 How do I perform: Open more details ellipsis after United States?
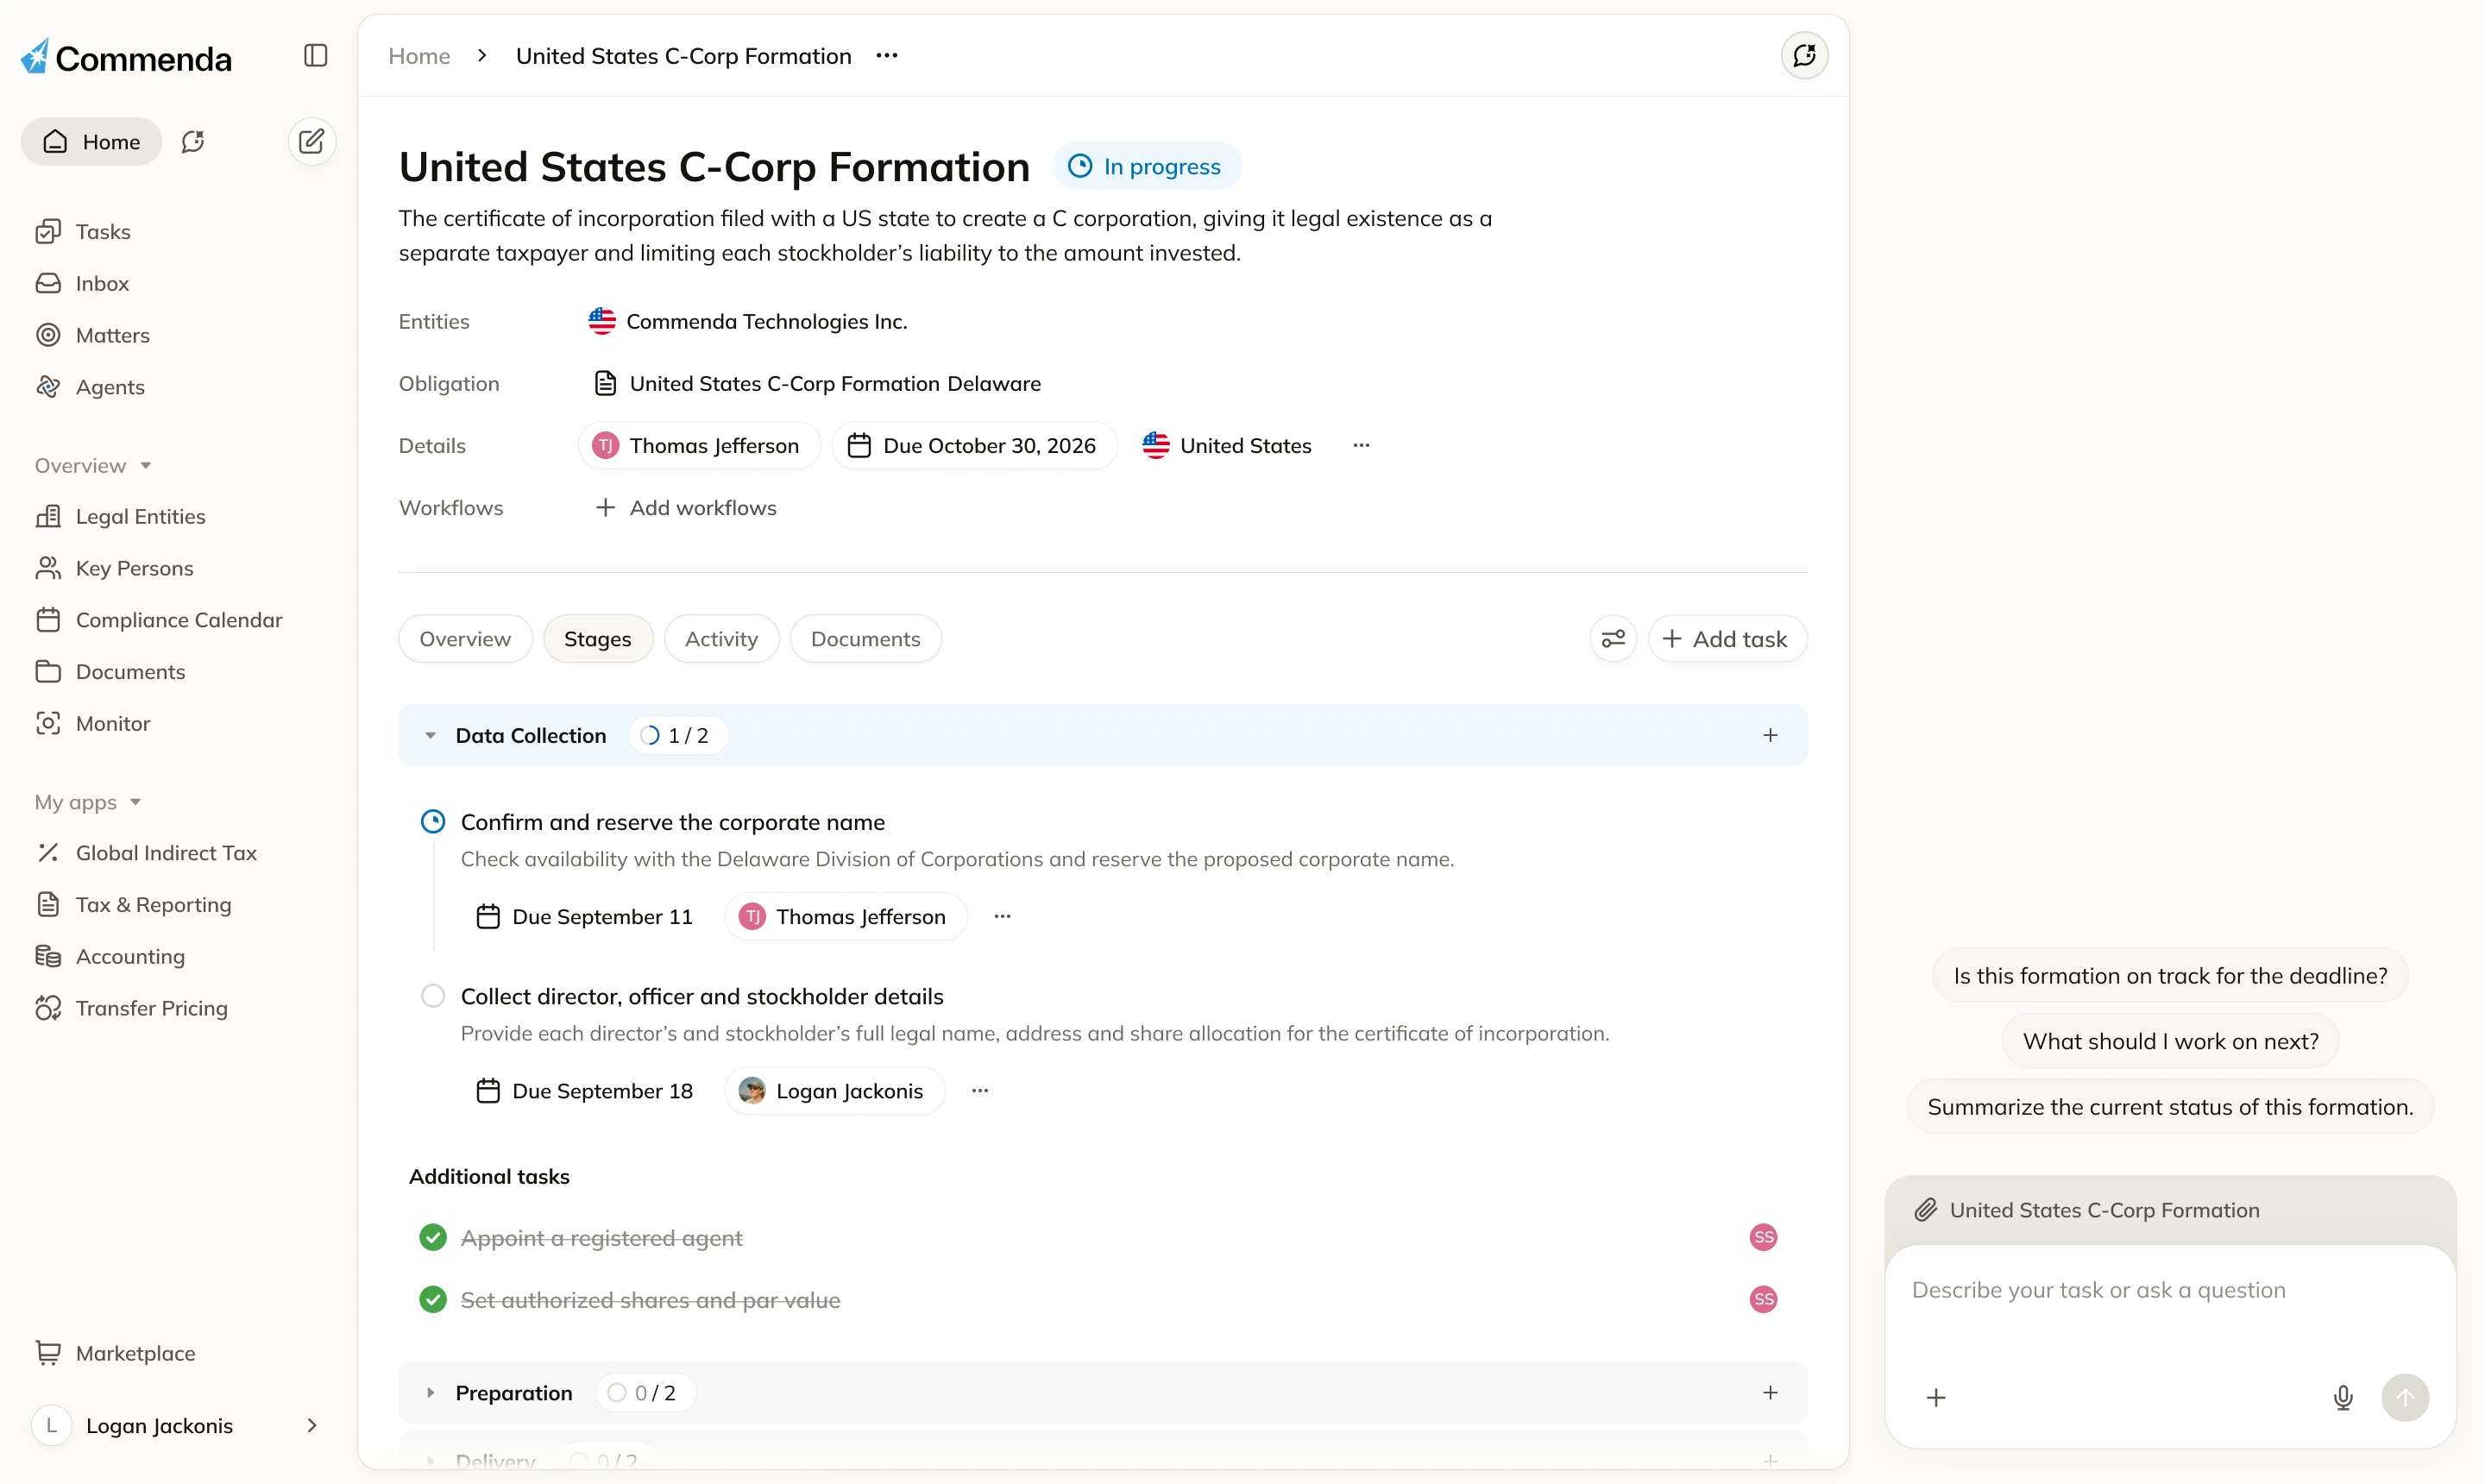click(x=1361, y=446)
